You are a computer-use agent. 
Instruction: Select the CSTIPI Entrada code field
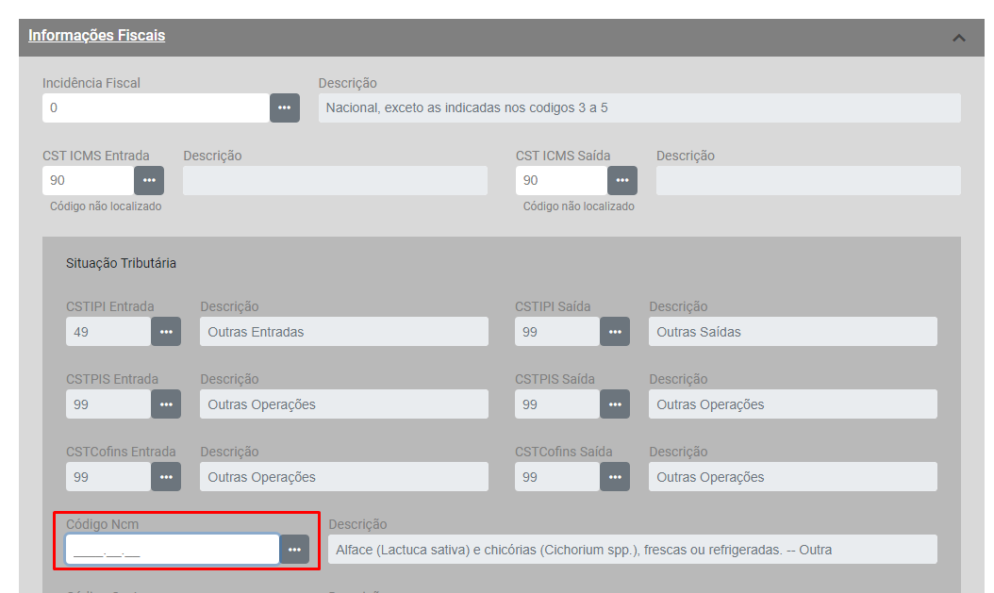[108, 332]
